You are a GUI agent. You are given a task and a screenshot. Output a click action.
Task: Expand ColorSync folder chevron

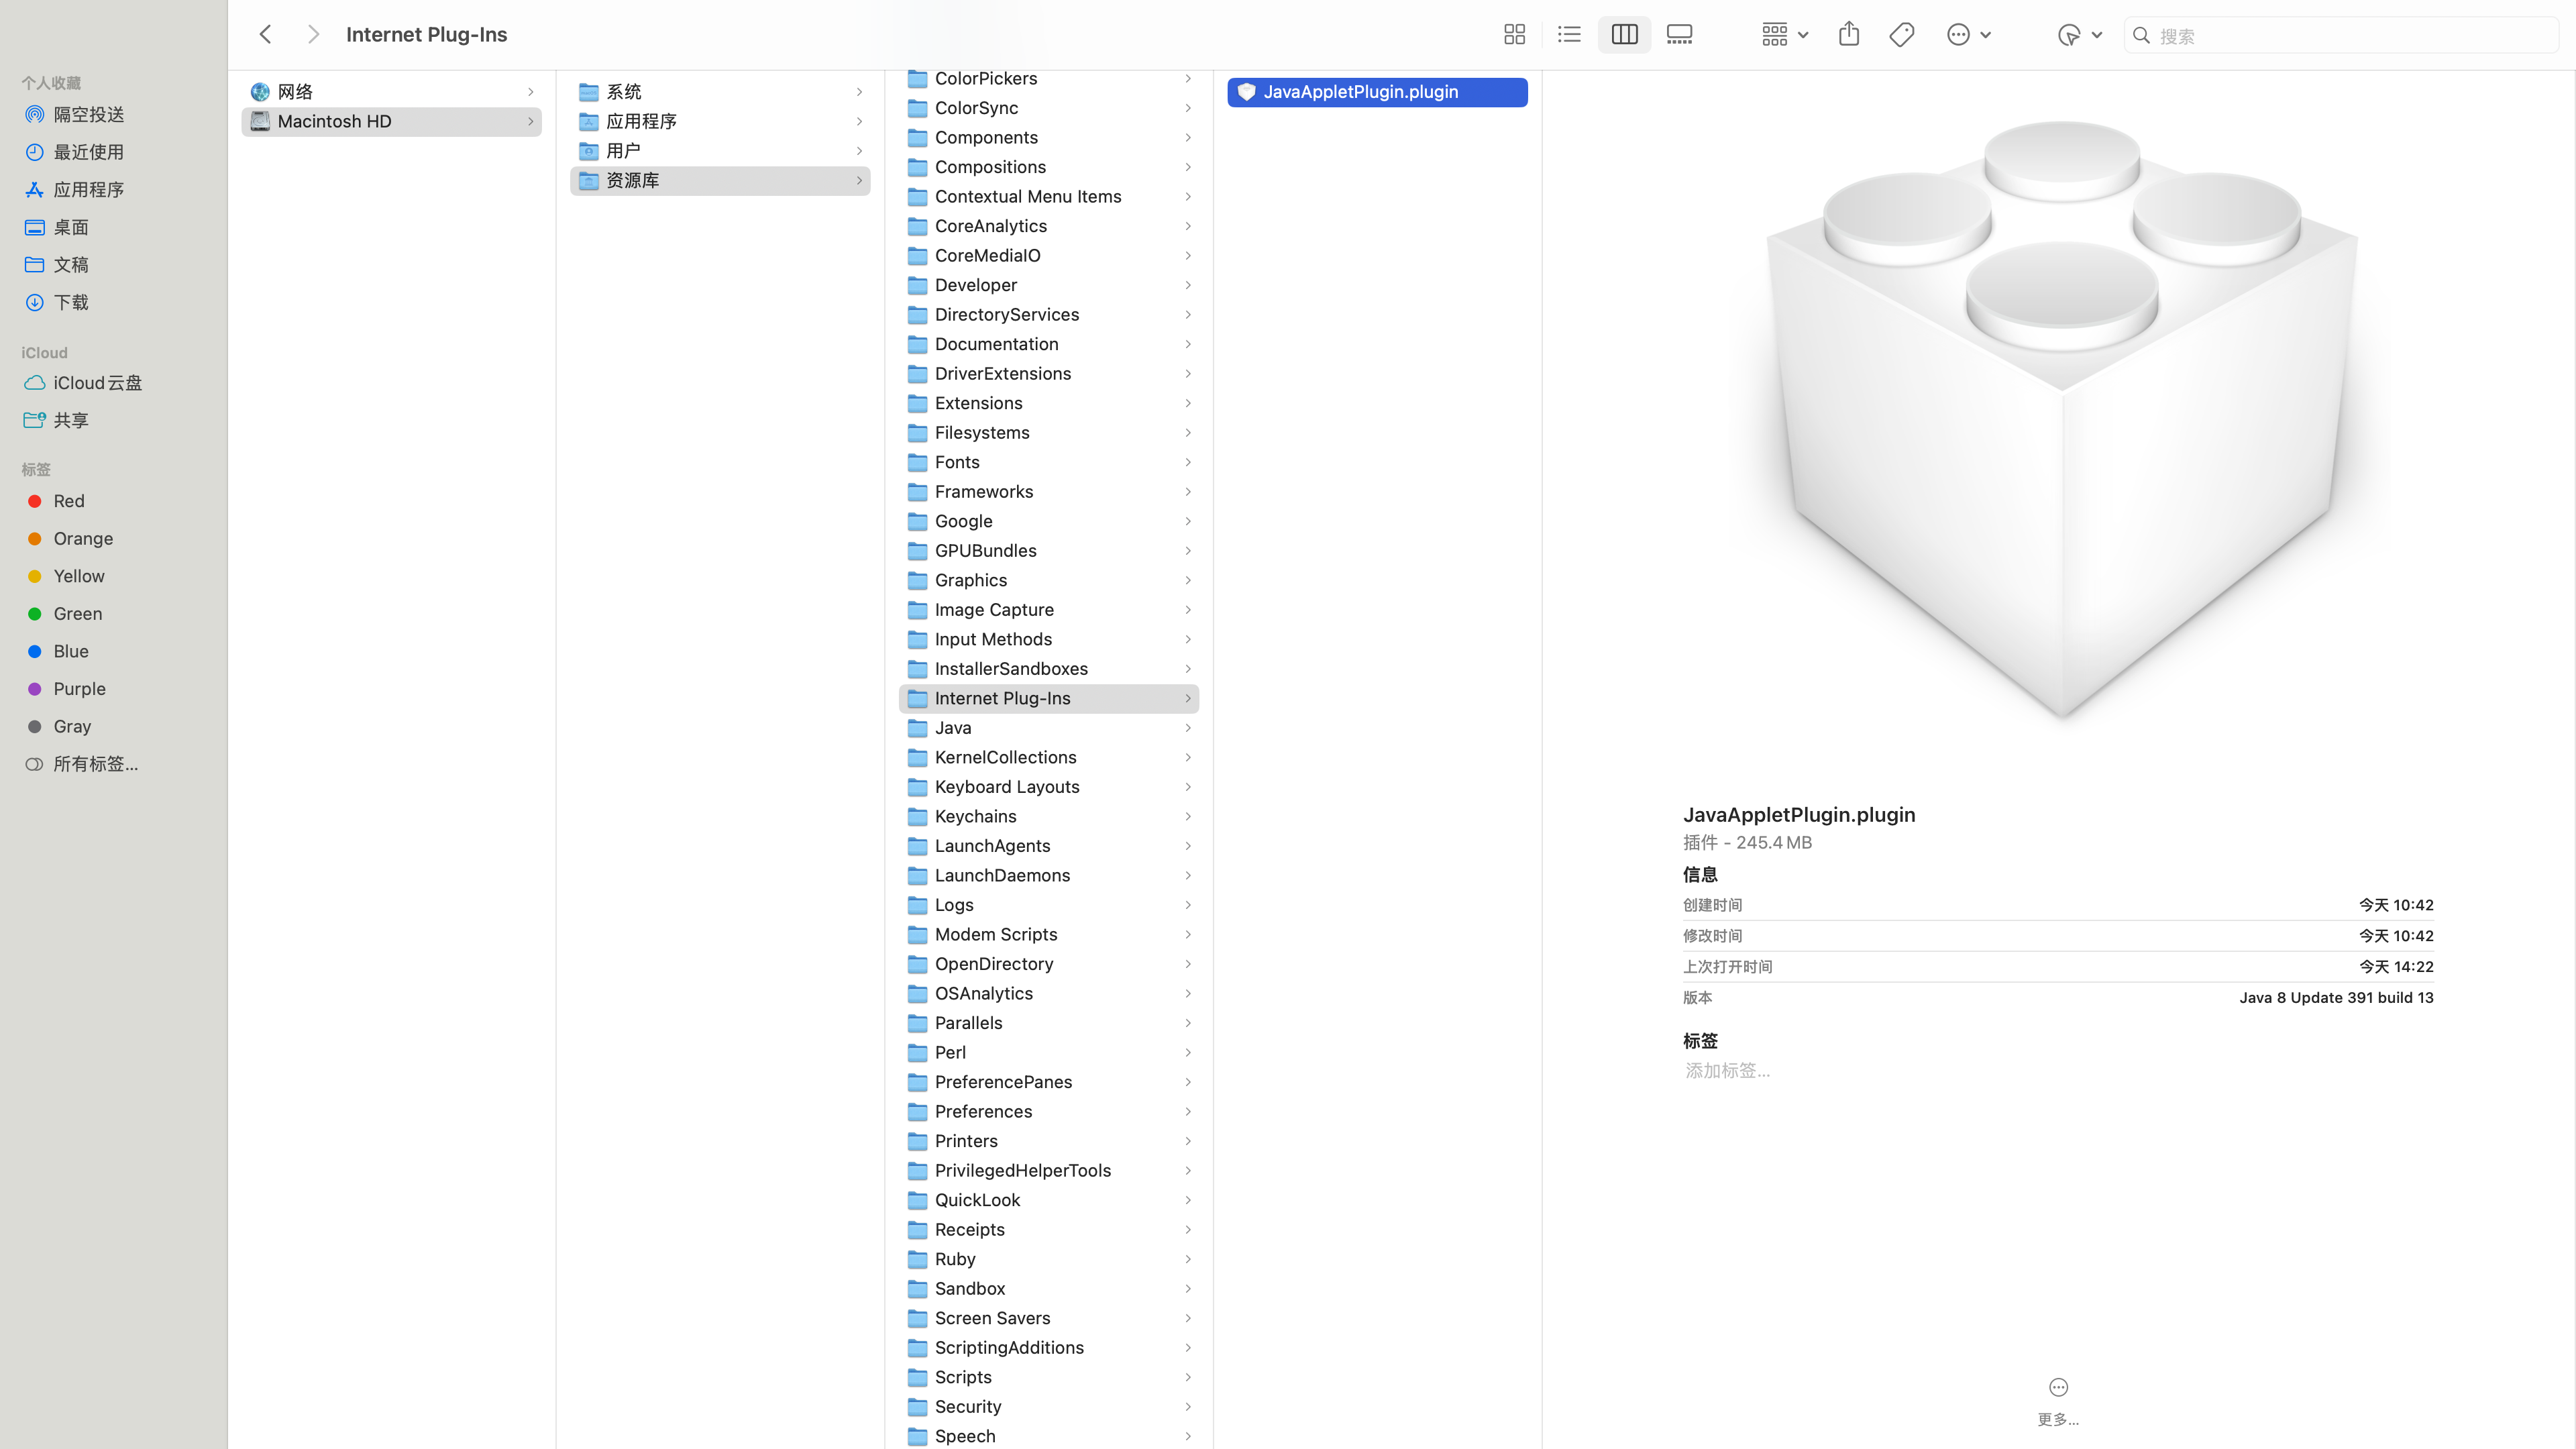tap(1188, 108)
